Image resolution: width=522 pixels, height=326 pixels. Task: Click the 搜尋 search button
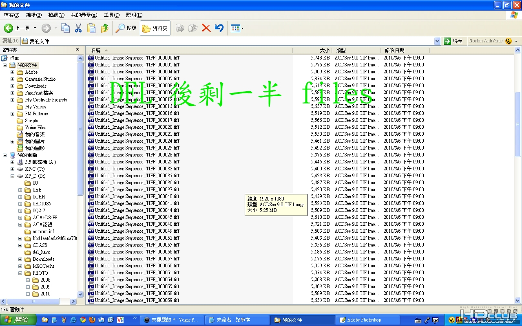tap(126, 28)
